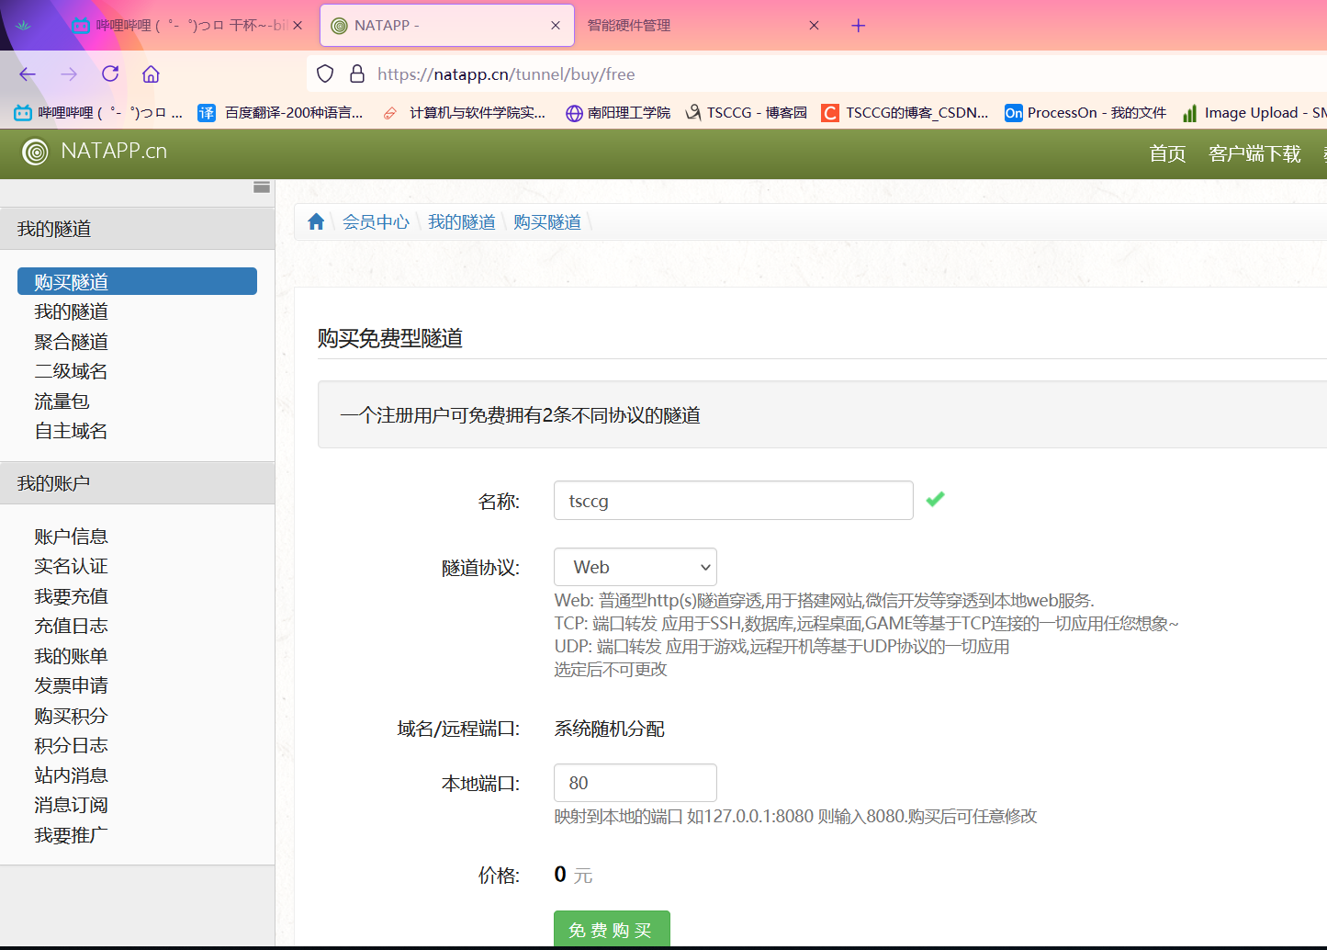Click the 购买免费型隧道 heading
The height and width of the screenshot is (950, 1327).
(389, 338)
